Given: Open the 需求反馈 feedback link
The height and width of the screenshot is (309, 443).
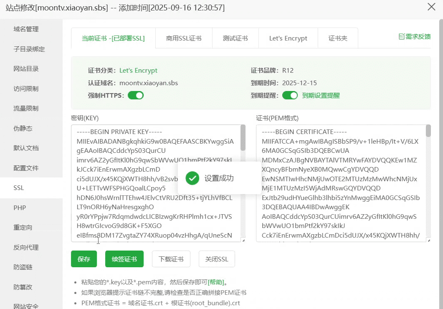Looking at the screenshot, I should coord(414,37).
